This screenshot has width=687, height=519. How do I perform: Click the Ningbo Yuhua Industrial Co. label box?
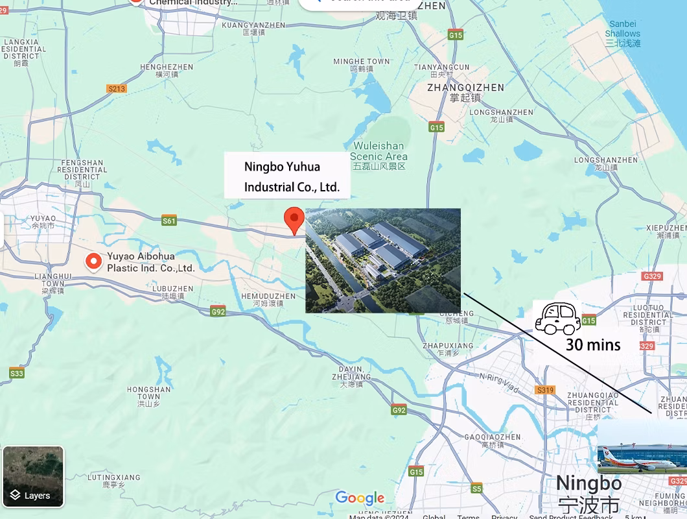(287, 175)
